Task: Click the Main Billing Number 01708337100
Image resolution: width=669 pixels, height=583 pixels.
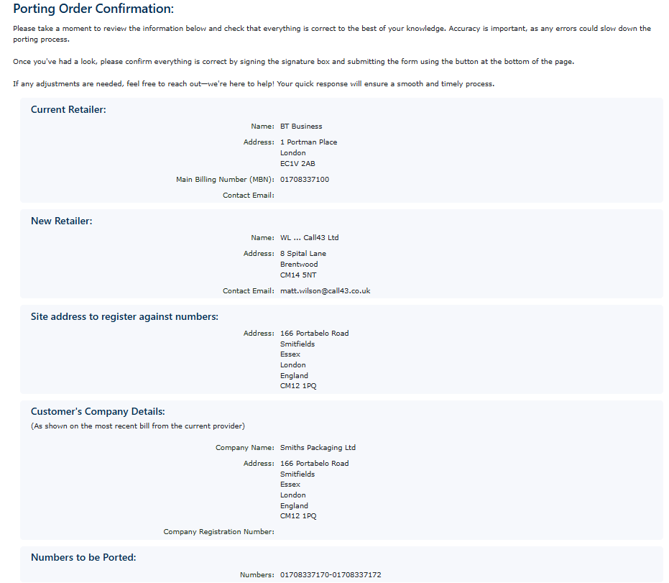Action: [x=305, y=180]
